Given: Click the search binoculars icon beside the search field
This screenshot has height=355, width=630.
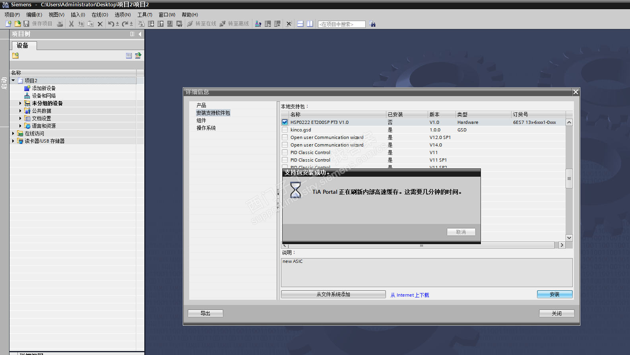Looking at the screenshot, I should [x=372, y=24].
